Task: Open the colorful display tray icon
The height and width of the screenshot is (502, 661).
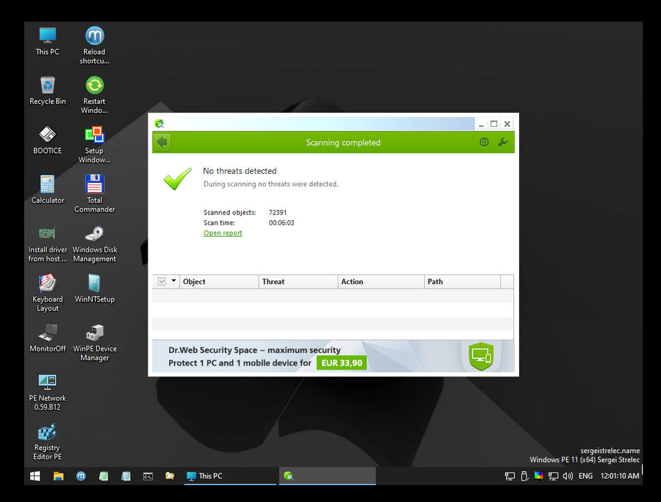Action: coord(538,476)
